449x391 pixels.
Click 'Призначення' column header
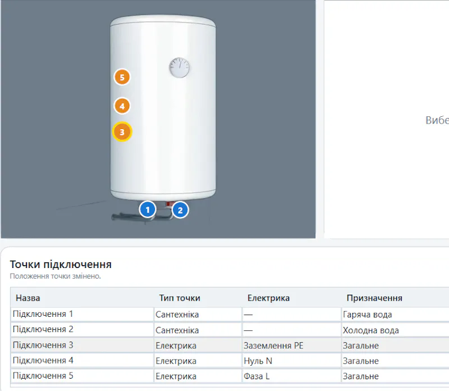click(374, 298)
